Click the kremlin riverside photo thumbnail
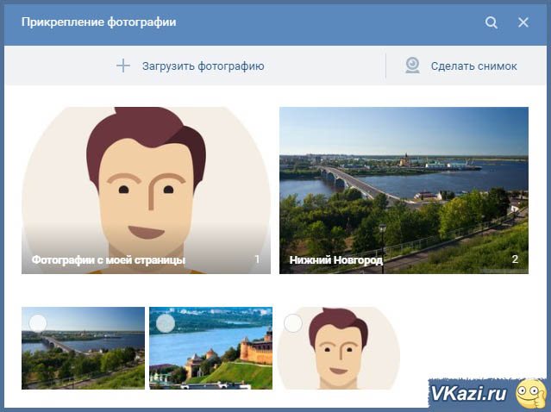551x412 pixels. coord(211,348)
